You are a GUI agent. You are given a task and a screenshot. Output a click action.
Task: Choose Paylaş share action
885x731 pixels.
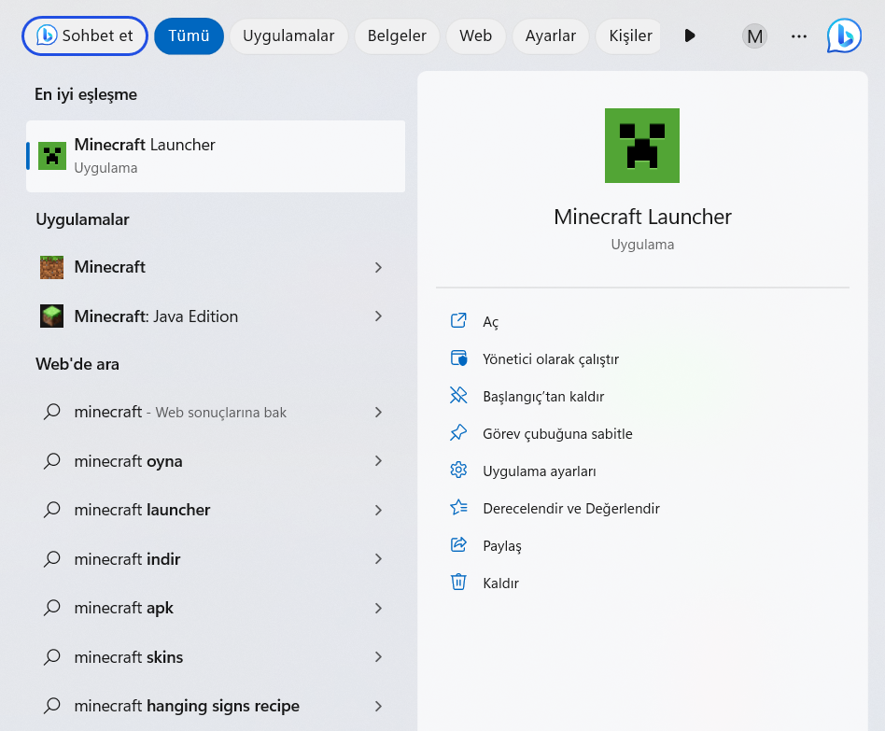[501, 546]
